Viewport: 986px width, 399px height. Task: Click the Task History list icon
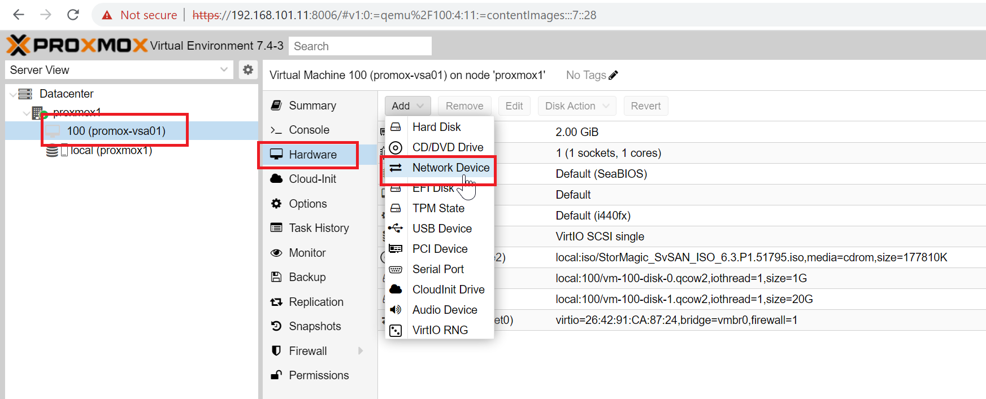click(276, 228)
